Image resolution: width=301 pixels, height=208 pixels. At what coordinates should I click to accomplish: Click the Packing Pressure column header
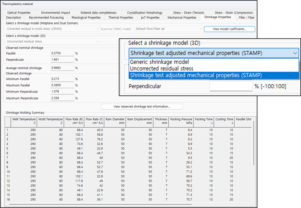[181, 121]
